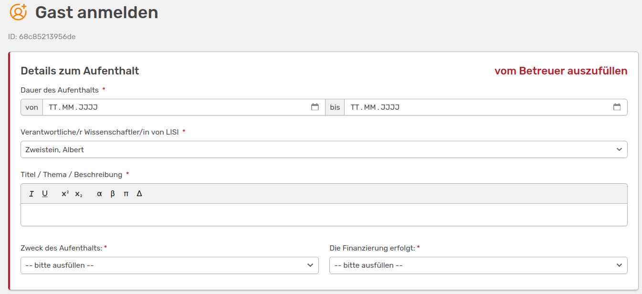Focus the Titel / Thema / Beschreibung text area

click(x=324, y=215)
